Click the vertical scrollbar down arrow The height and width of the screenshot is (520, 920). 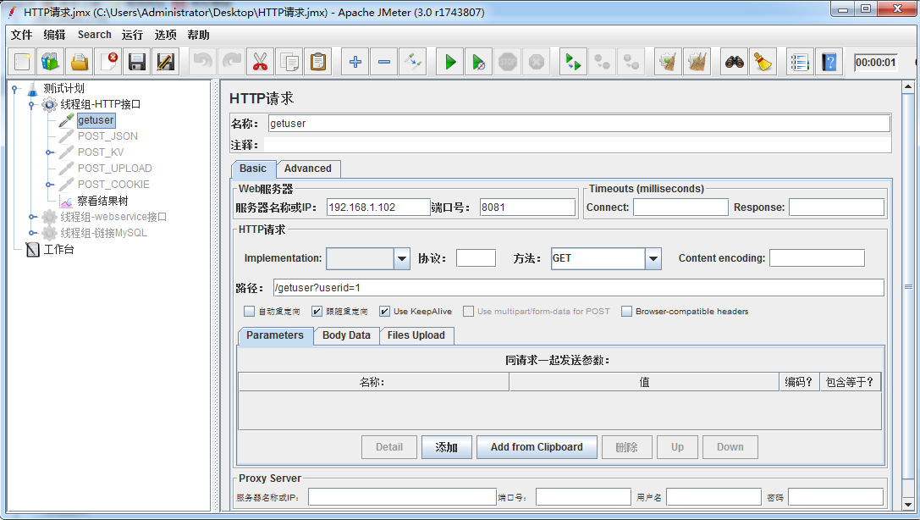click(908, 504)
